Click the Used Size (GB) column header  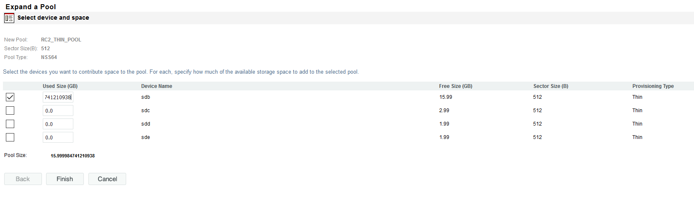pos(60,86)
